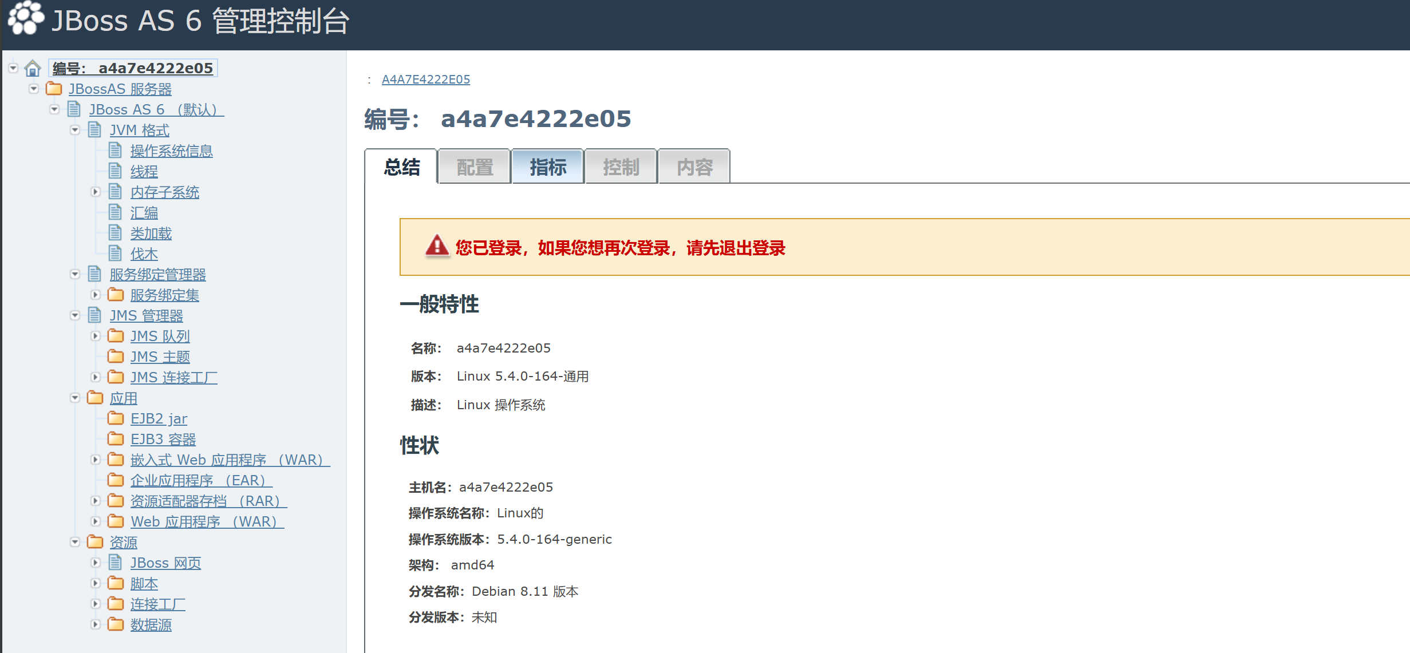Screen dimensions: 1410x653
Task: Click folder icon beside JMS 主题
Action: (x=116, y=357)
